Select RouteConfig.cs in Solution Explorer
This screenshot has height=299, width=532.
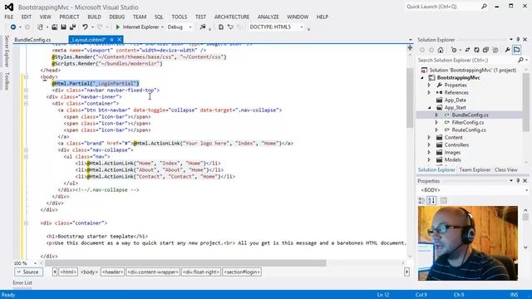pyautogui.click(x=469, y=130)
